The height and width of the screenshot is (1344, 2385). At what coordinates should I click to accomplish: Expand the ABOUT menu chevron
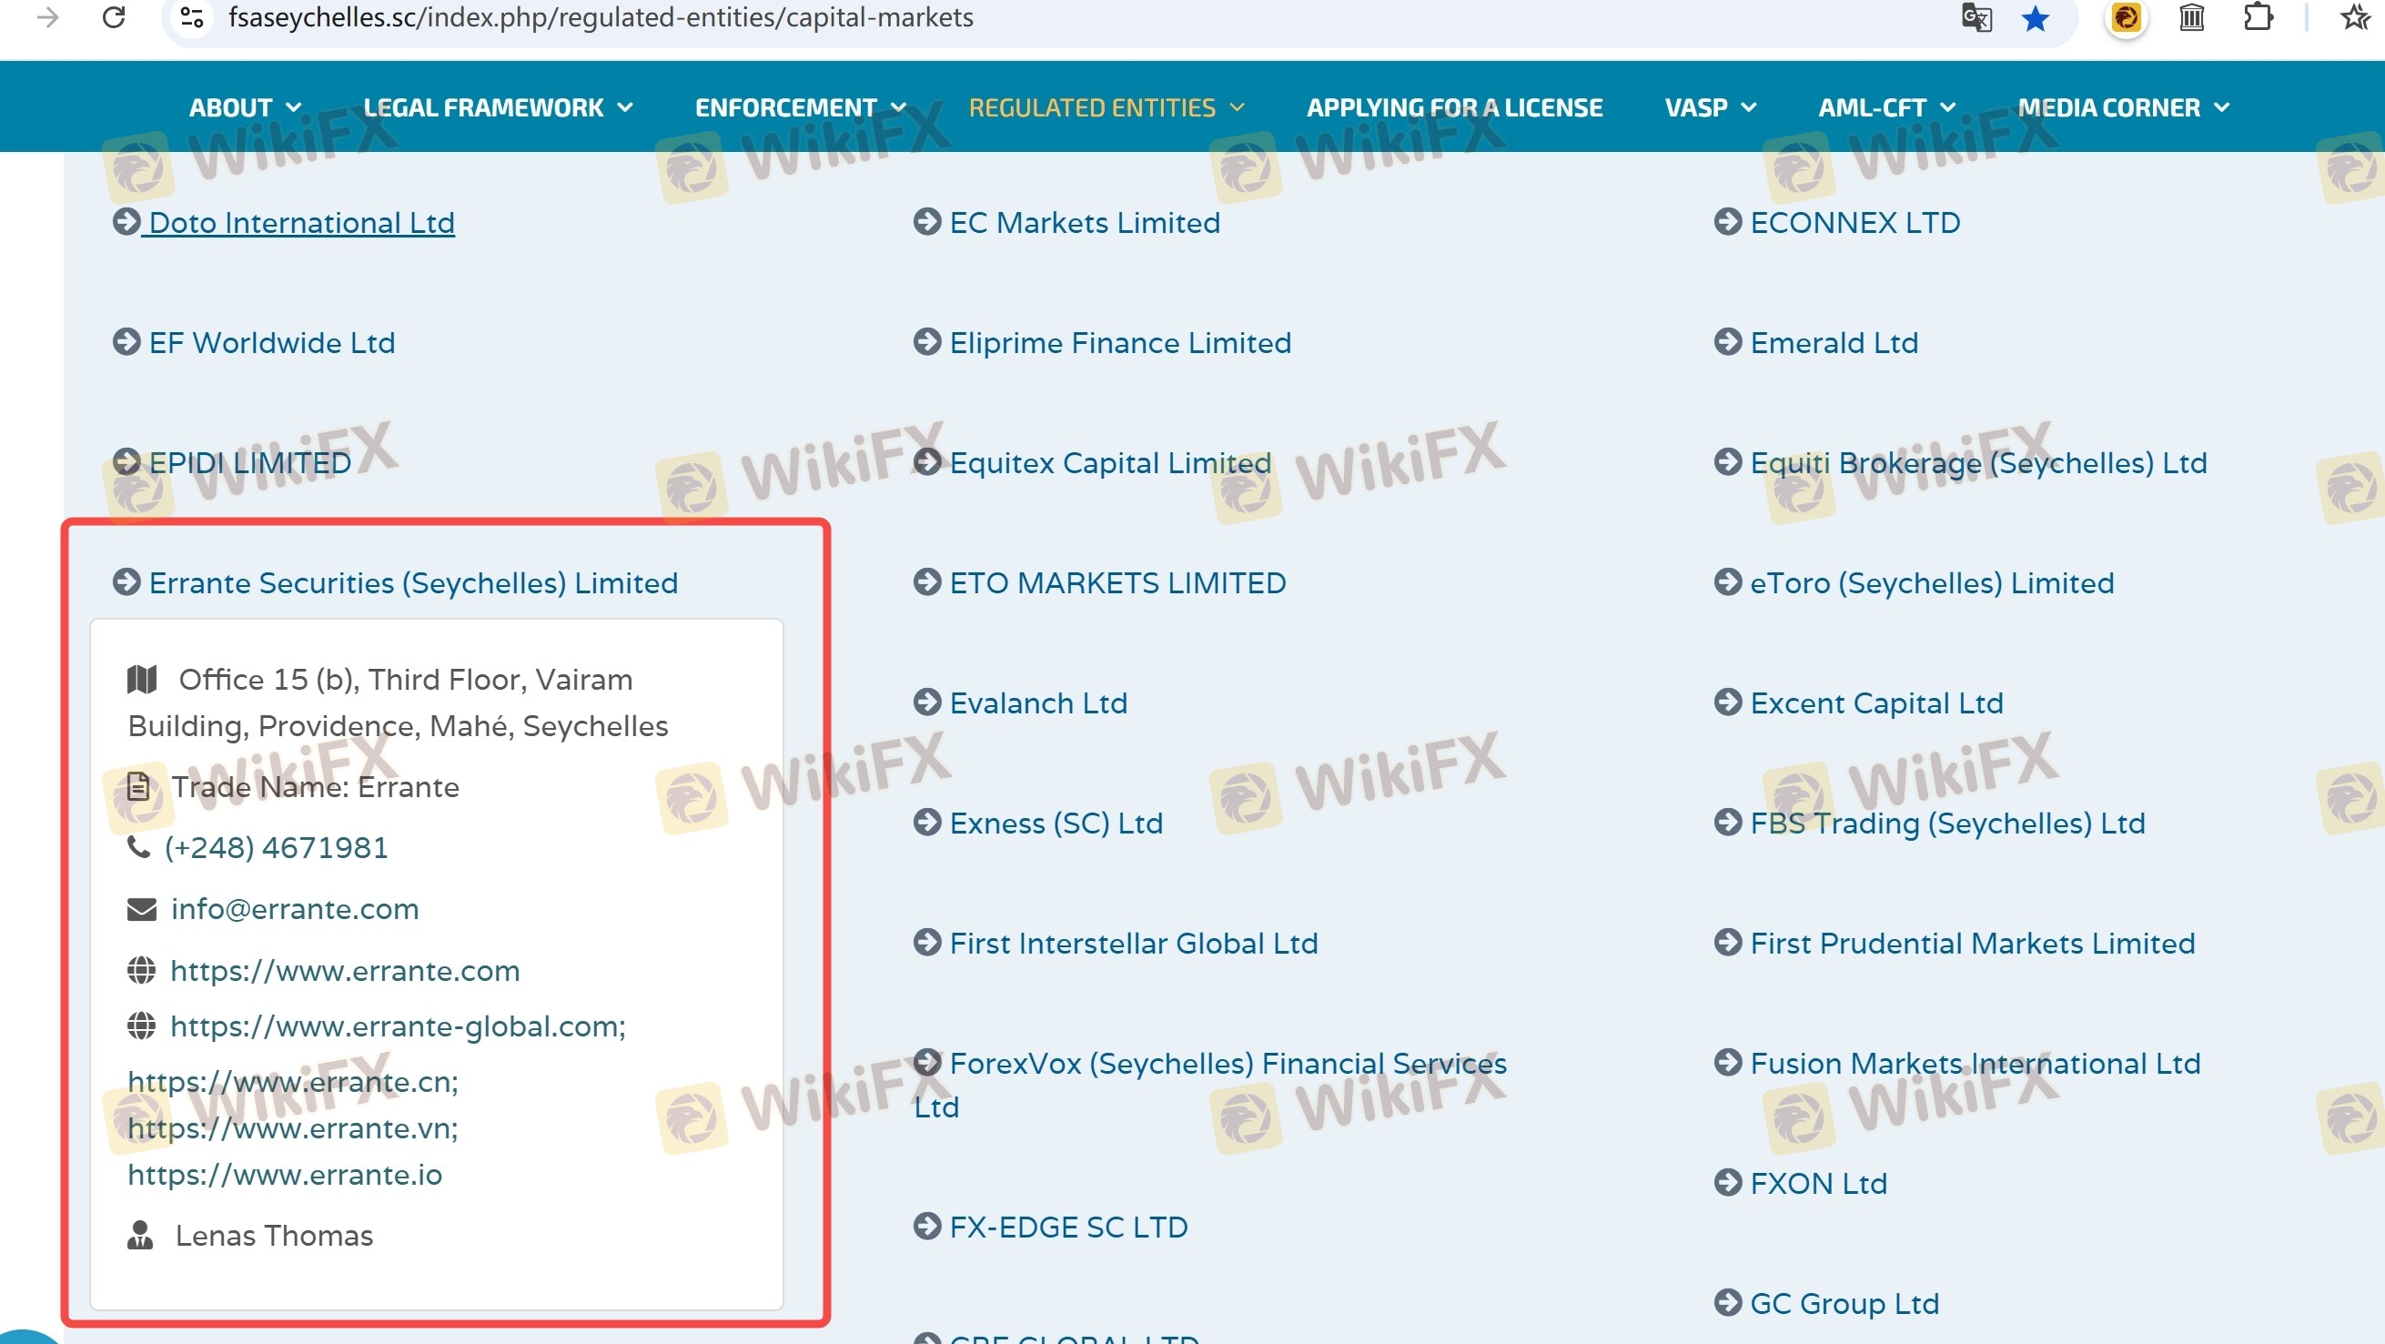[x=294, y=107]
